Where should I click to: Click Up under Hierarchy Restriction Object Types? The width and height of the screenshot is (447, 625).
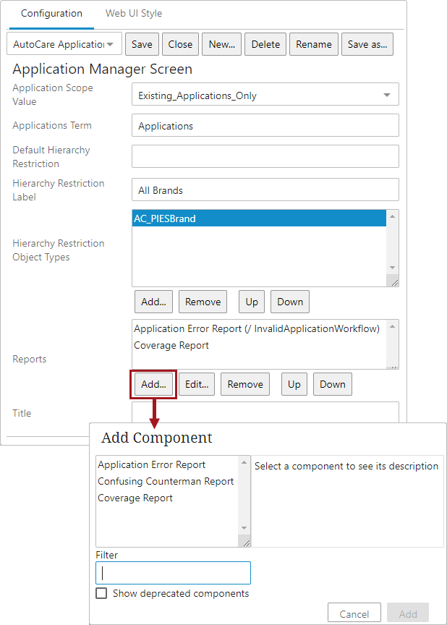pos(252,302)
